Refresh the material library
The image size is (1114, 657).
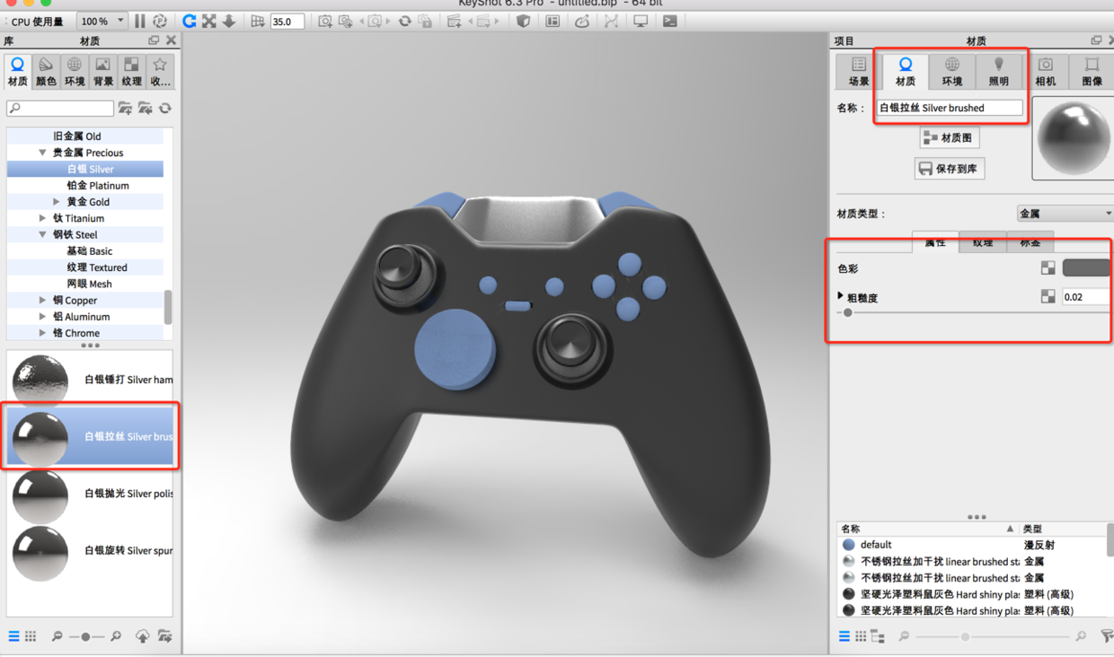coord(165,109)
